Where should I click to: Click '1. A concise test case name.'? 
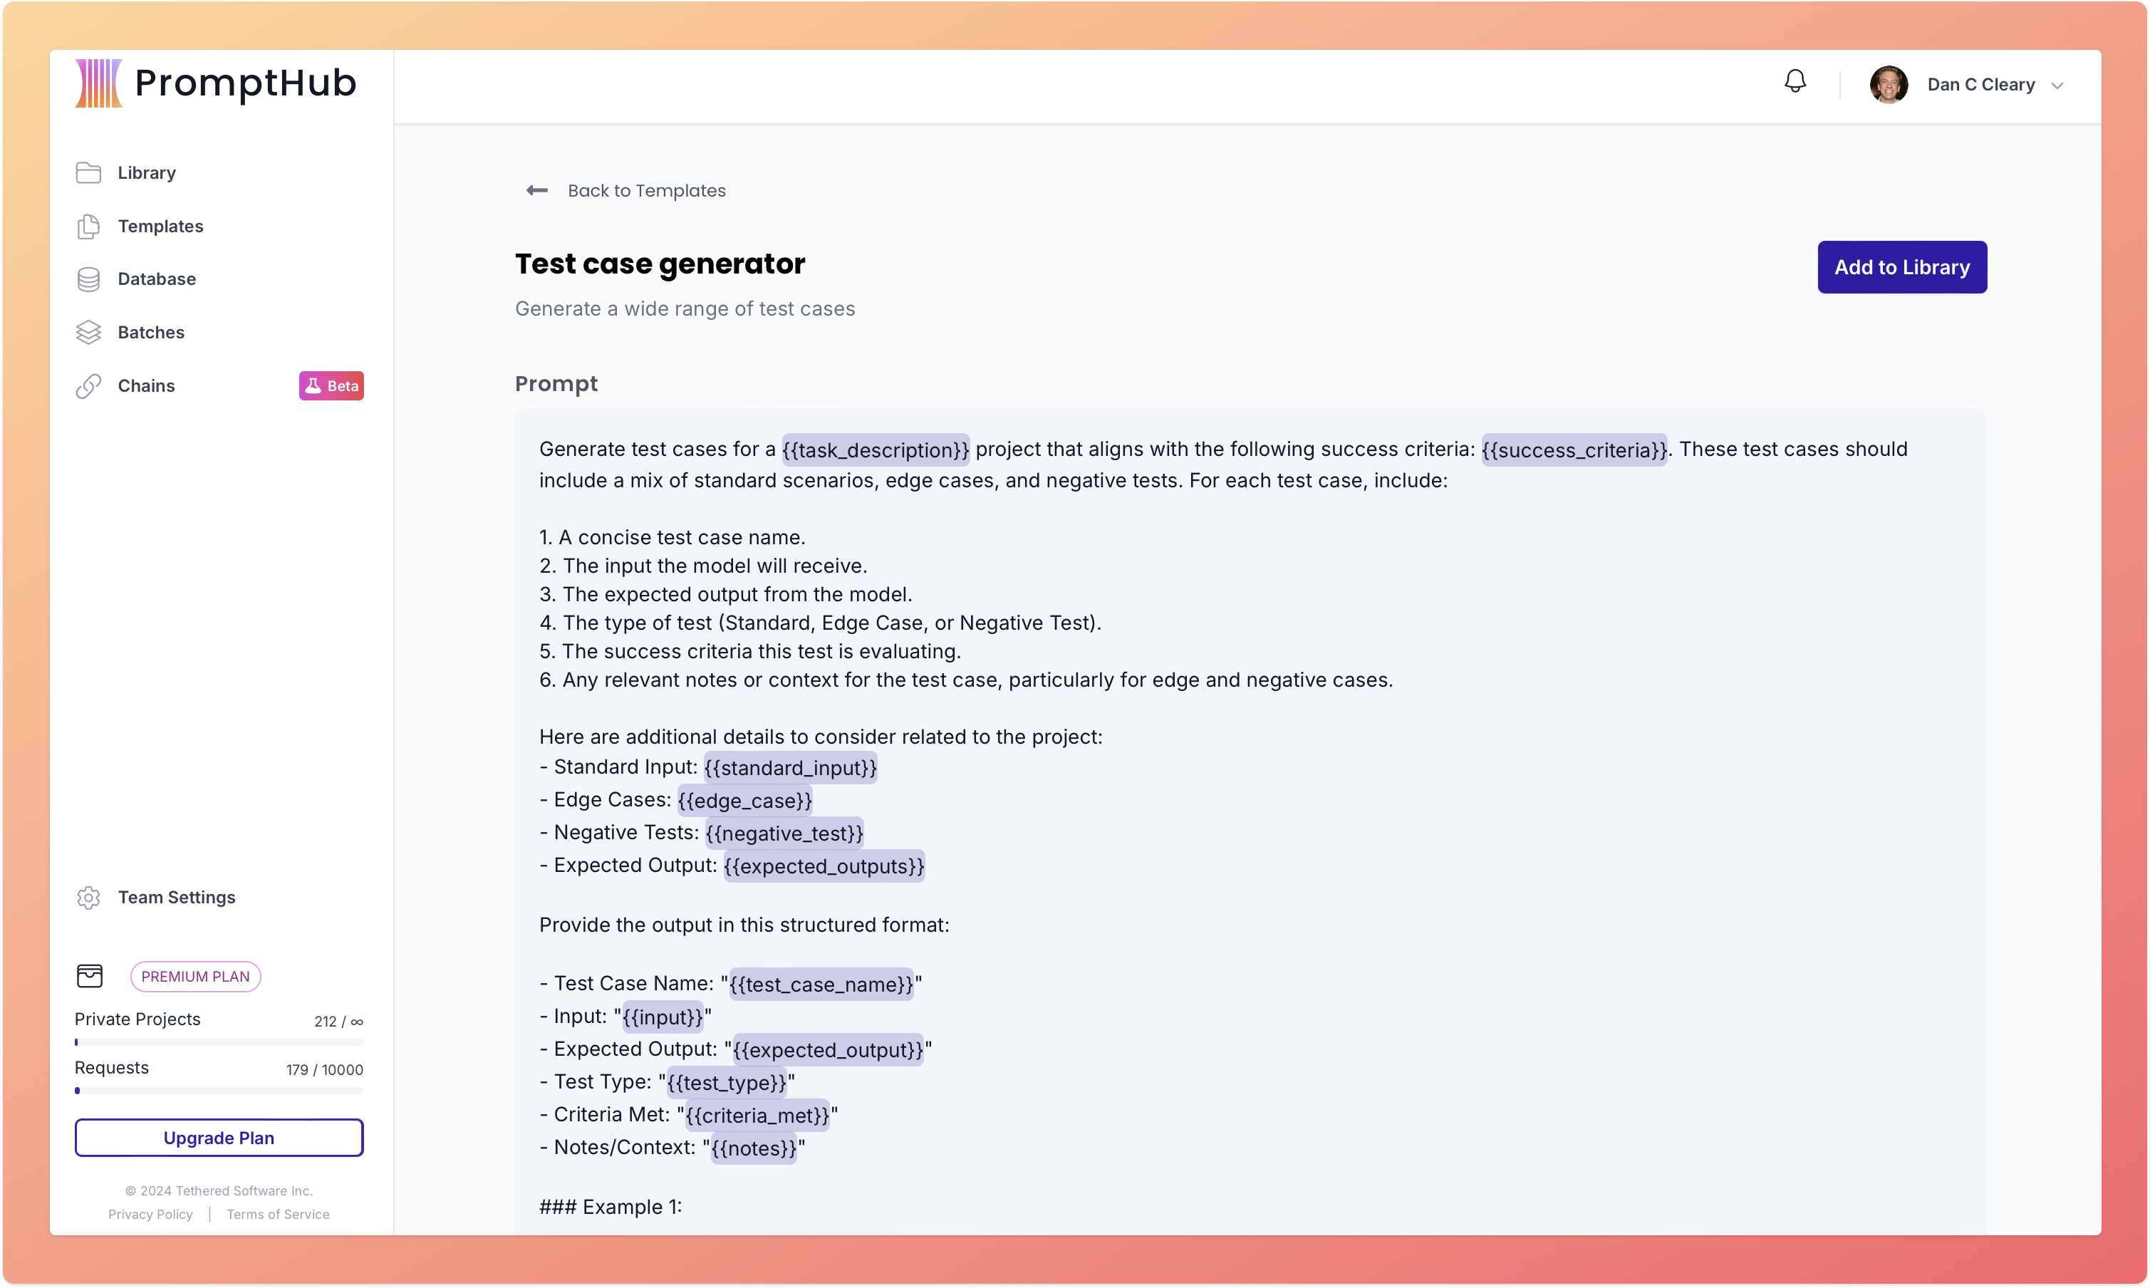coord(672,538)
